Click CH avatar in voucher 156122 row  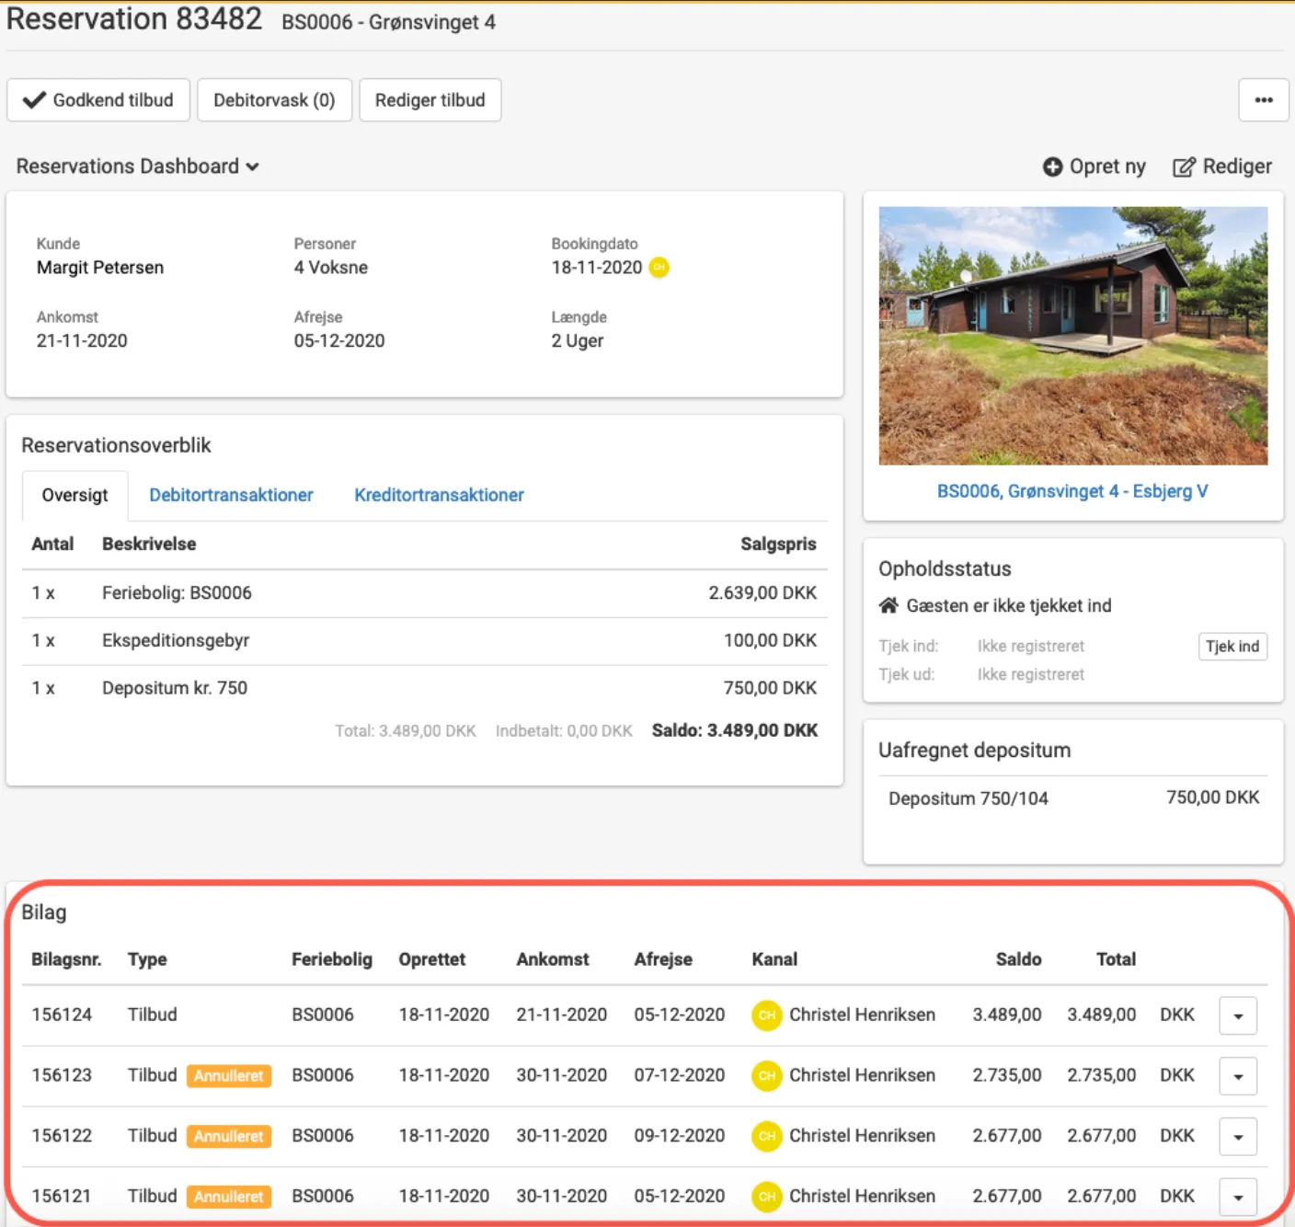click(x=766, y=1137)
